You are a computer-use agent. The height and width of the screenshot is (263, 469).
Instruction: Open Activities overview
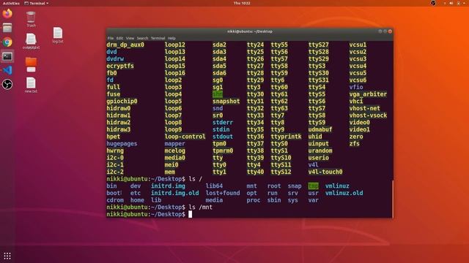[x=11, y=3]
